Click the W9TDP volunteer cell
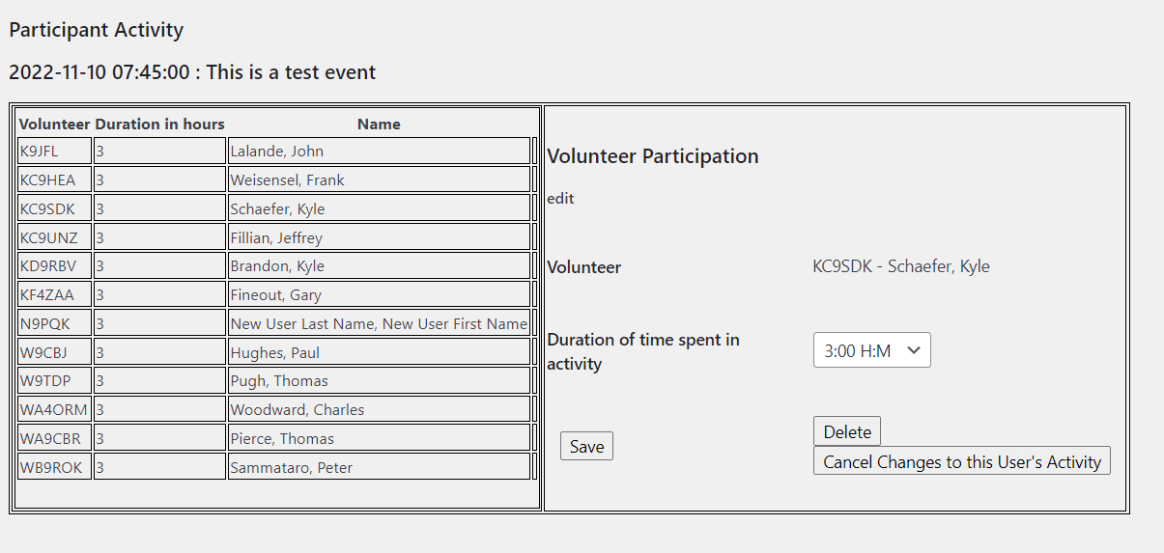This screenshot has height=553, width=1164. 54,380
